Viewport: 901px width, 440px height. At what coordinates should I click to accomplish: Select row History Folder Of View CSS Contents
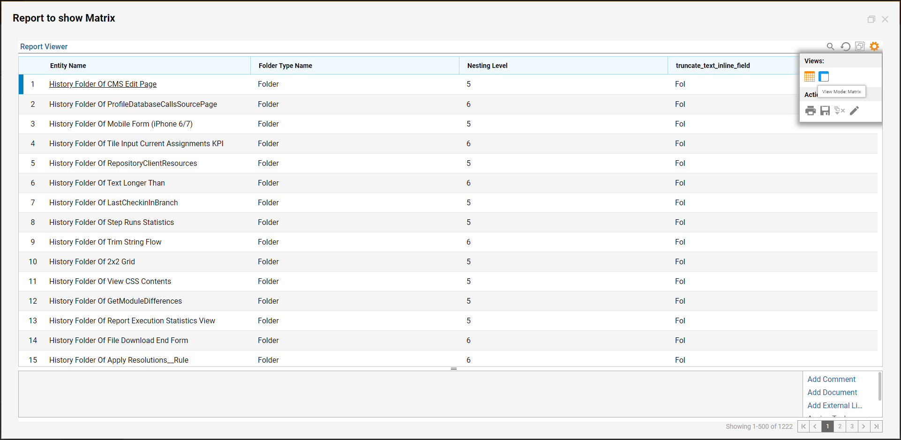click(448, 281)
